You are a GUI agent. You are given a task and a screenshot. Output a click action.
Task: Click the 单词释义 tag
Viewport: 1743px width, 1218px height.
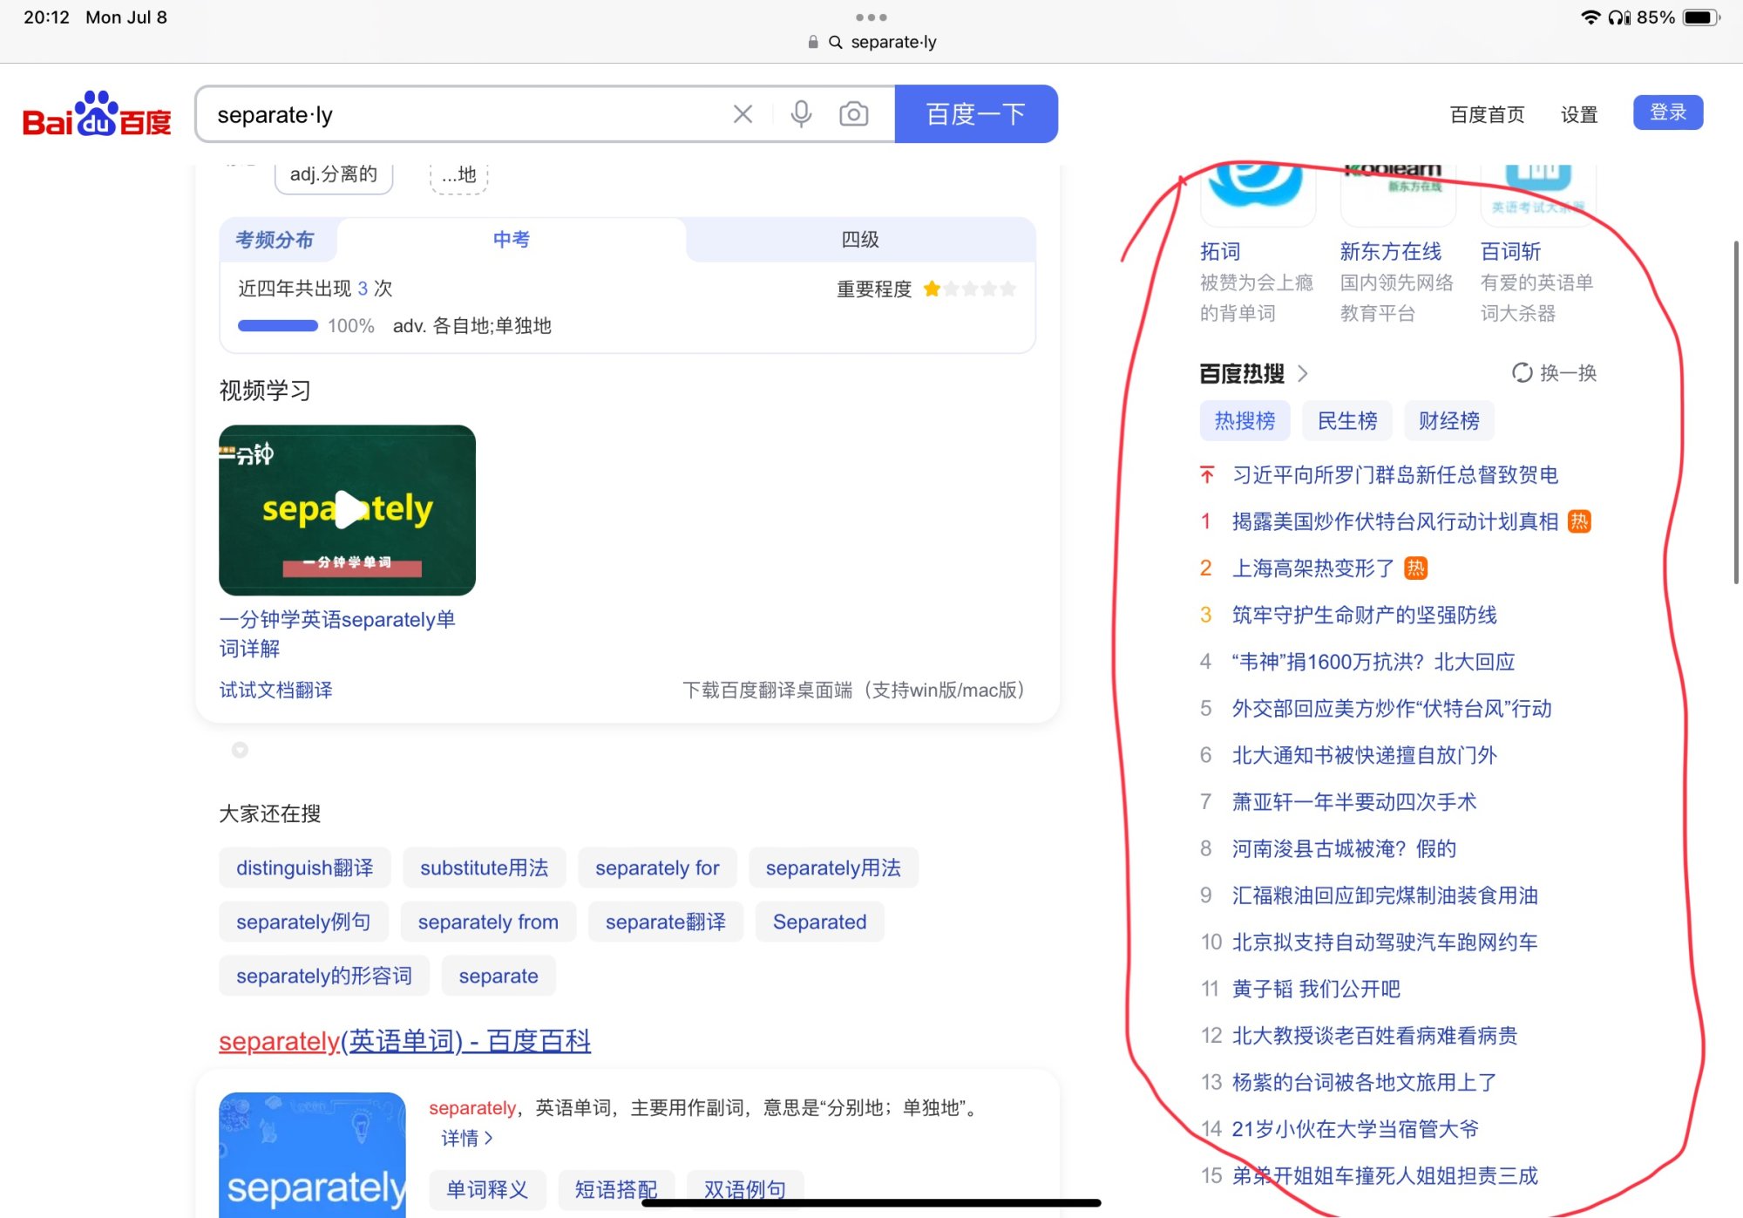pos(487,1190)
